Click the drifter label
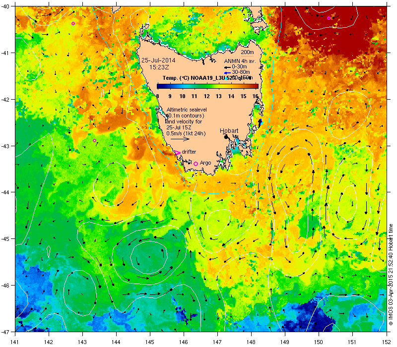 pyautogui.click(x=189, y=152)
